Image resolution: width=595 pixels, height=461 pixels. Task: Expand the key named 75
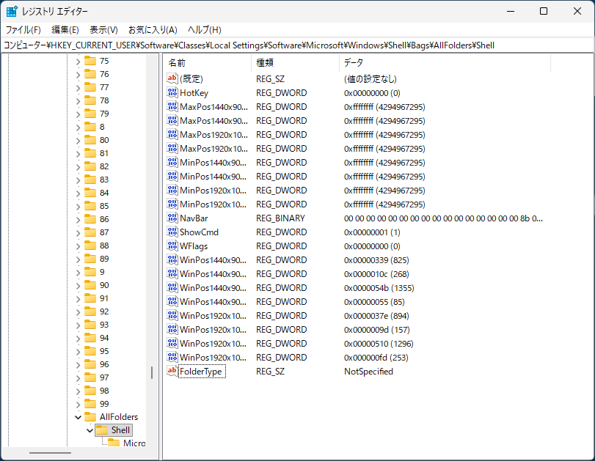pyautogui.click(x=78, y=61)
